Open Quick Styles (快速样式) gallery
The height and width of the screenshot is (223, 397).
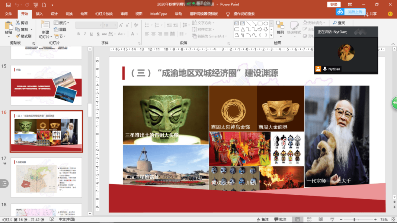(x=294, y=29)
